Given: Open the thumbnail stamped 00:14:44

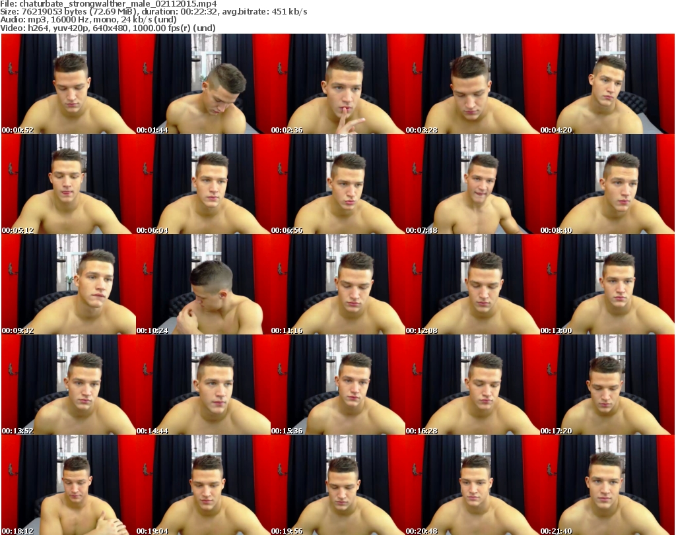Looking at the screenshot, I should pos(203,385).
